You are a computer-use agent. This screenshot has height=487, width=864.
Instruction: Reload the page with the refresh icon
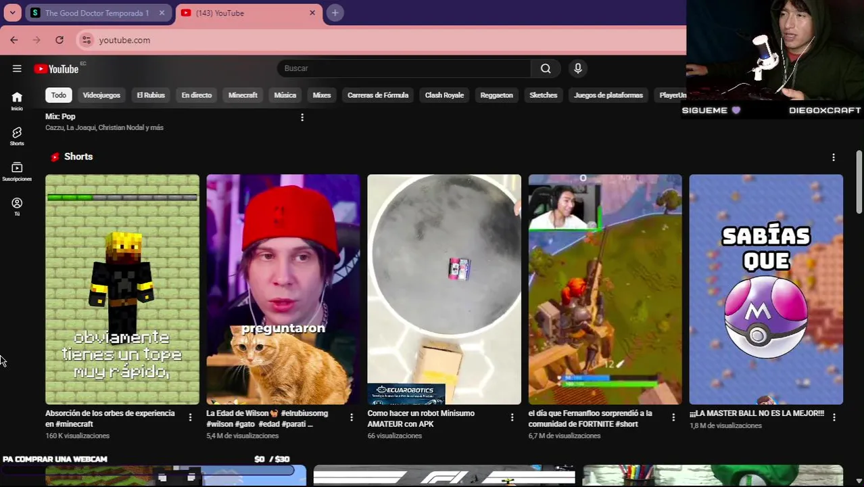tap(59, 40)
